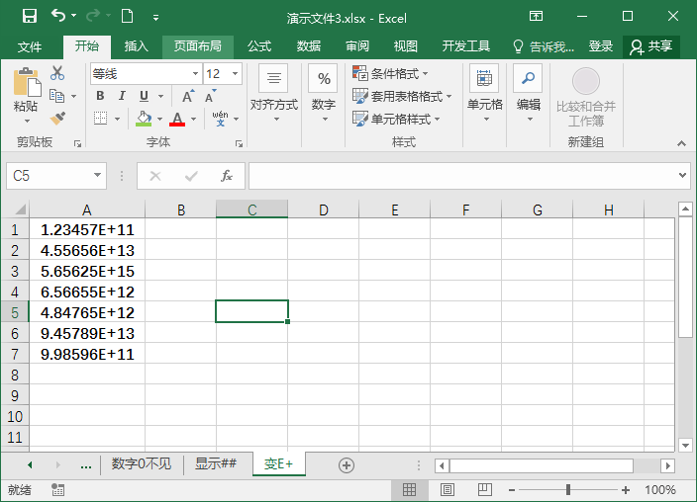The width and height of the screenshot is (697, 502).
Task: Click the formula bar confirm checkmark icon
Action: coord(191,176)
